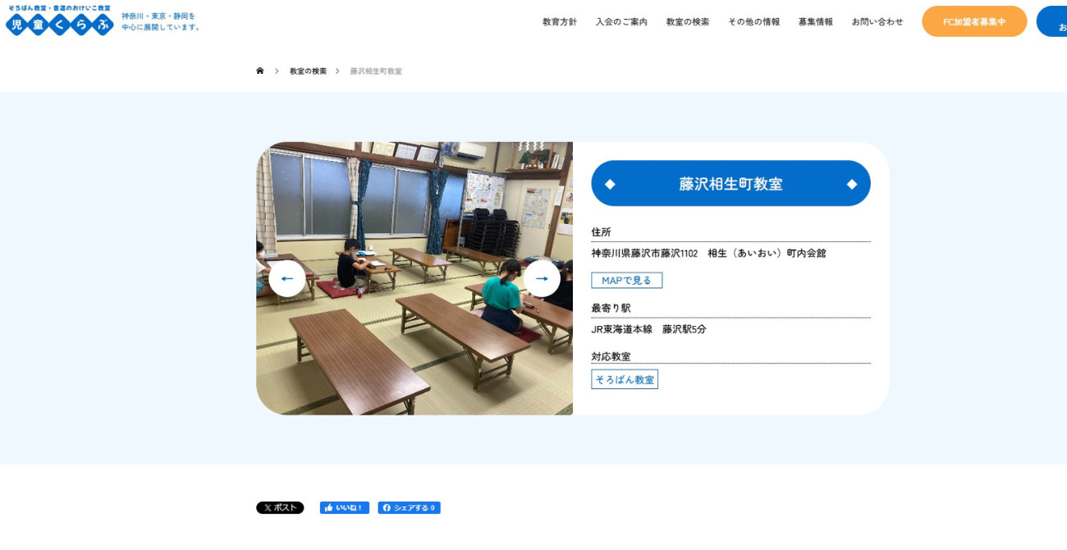
Task: Click the diamond ornament beside 藤沢相生町教室 heading
Action: (609, 182)
